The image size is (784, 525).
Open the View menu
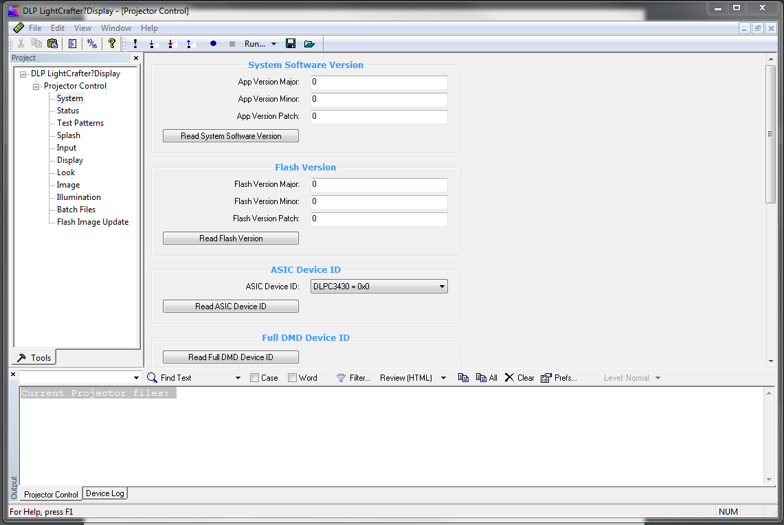[82, 28]
